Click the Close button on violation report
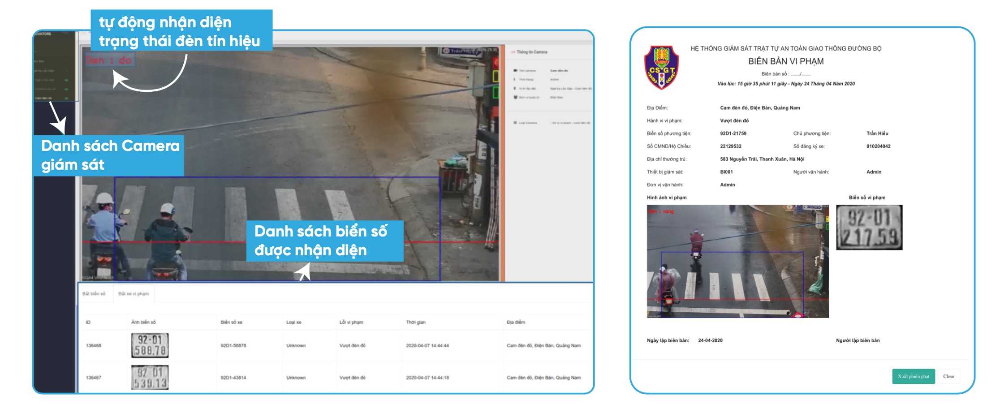The width and height of the screenshot is (1000, 404). click(x=948, y=376)
